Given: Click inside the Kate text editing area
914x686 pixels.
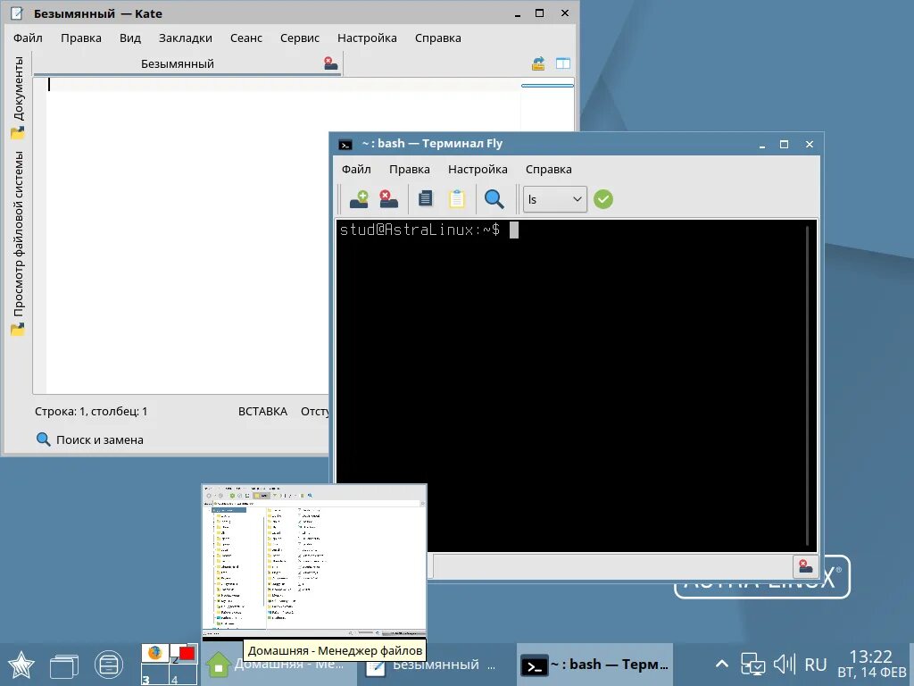Looking at the screenshot, I should [187, 236].
